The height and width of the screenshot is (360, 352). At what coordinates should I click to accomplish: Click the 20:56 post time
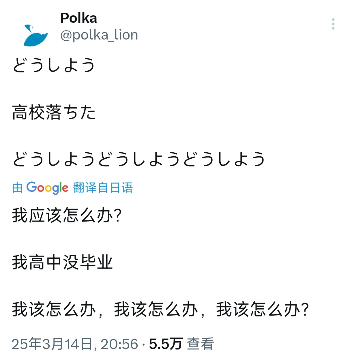click(x=119, y=344)
